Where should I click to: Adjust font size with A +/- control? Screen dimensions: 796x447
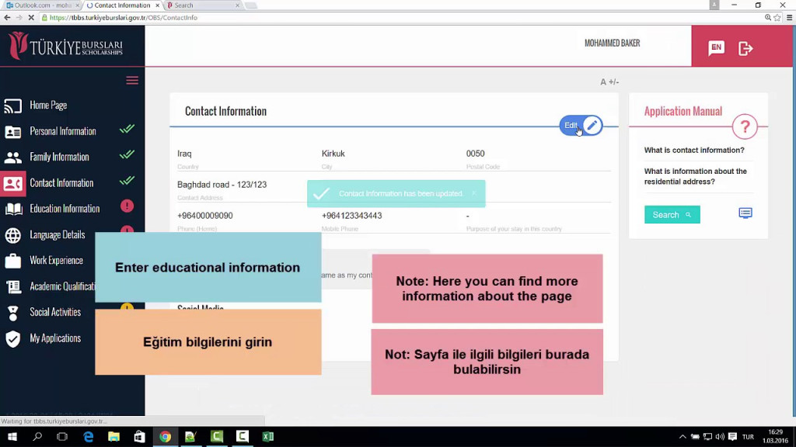609,82
